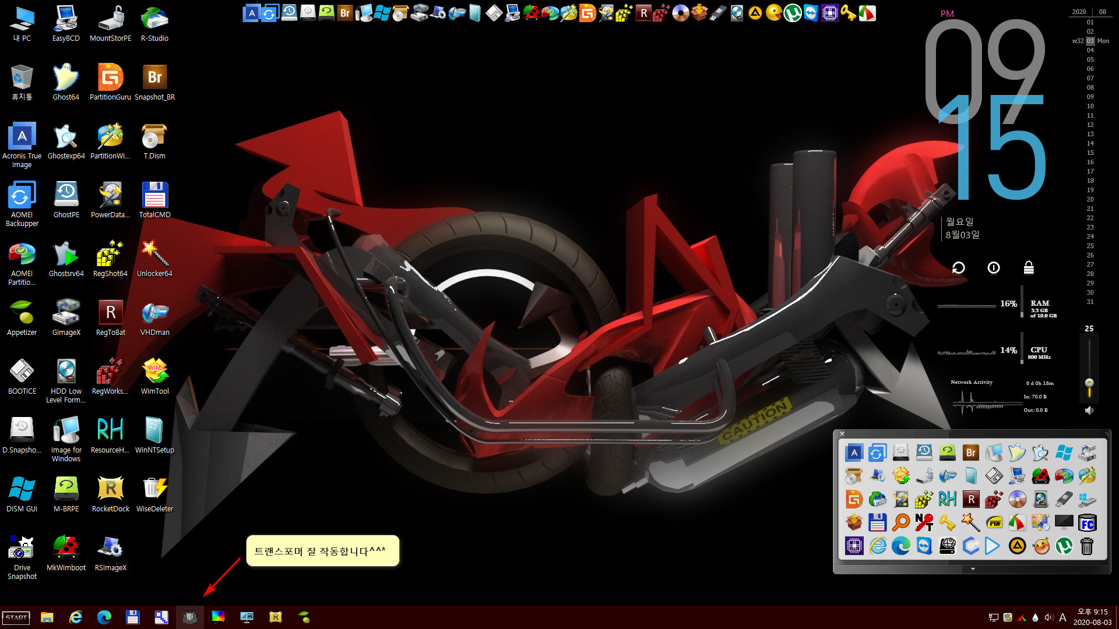The height and width of the screenshot is (629, 1119).
Task: Mute via widget speaker icon
Action: click(1089, 411)
